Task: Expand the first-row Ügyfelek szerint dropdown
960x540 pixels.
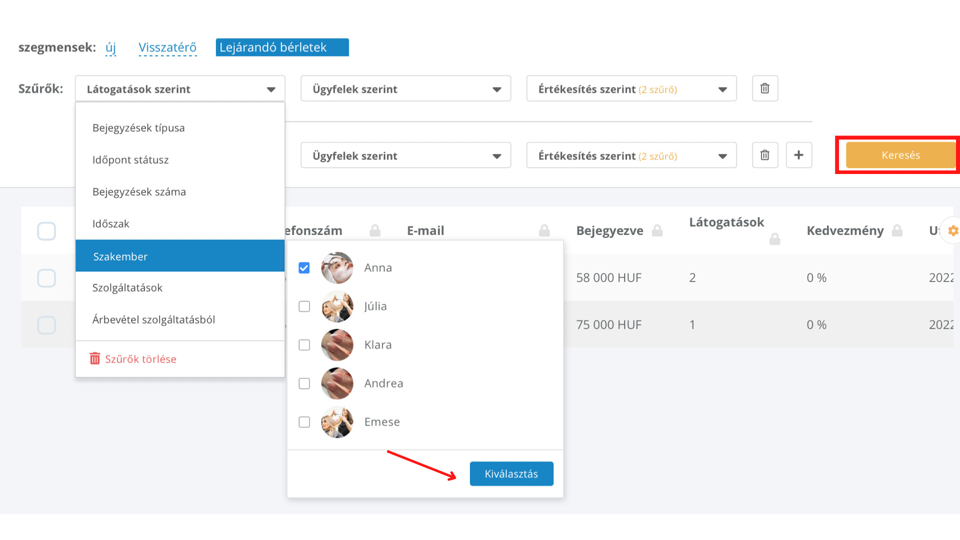Action: point(405,89)
